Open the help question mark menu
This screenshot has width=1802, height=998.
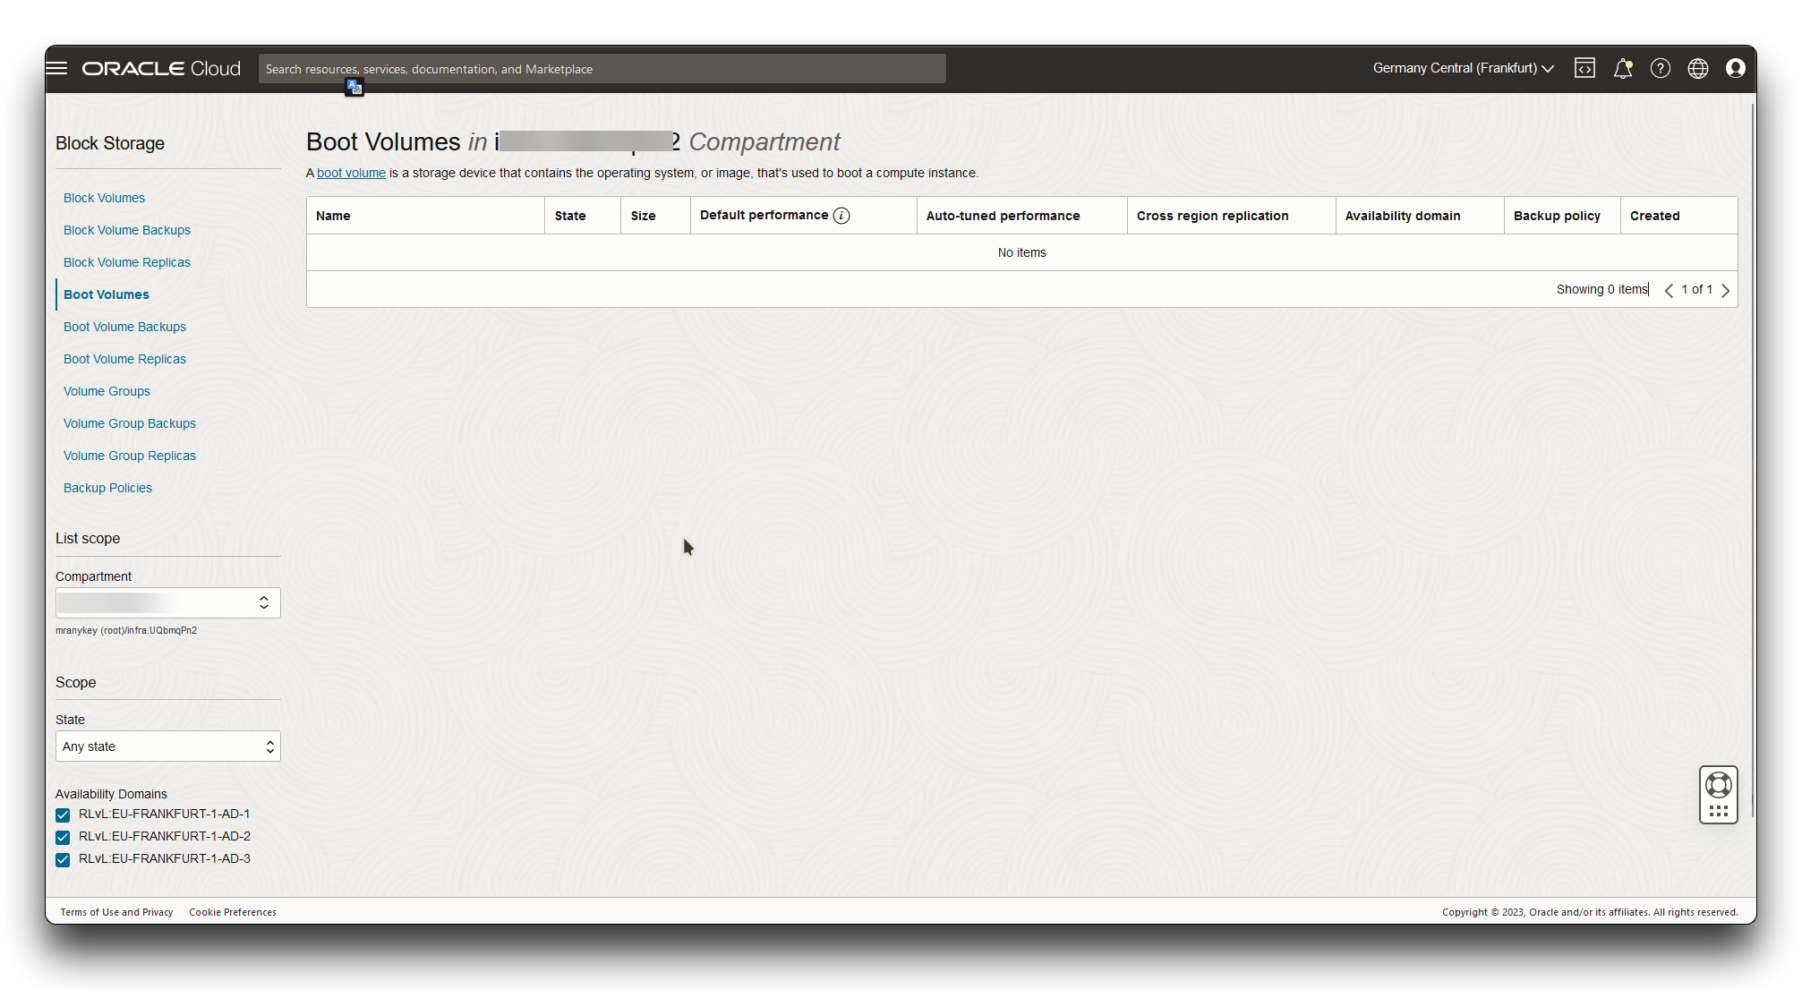[x=1661, y=68]
